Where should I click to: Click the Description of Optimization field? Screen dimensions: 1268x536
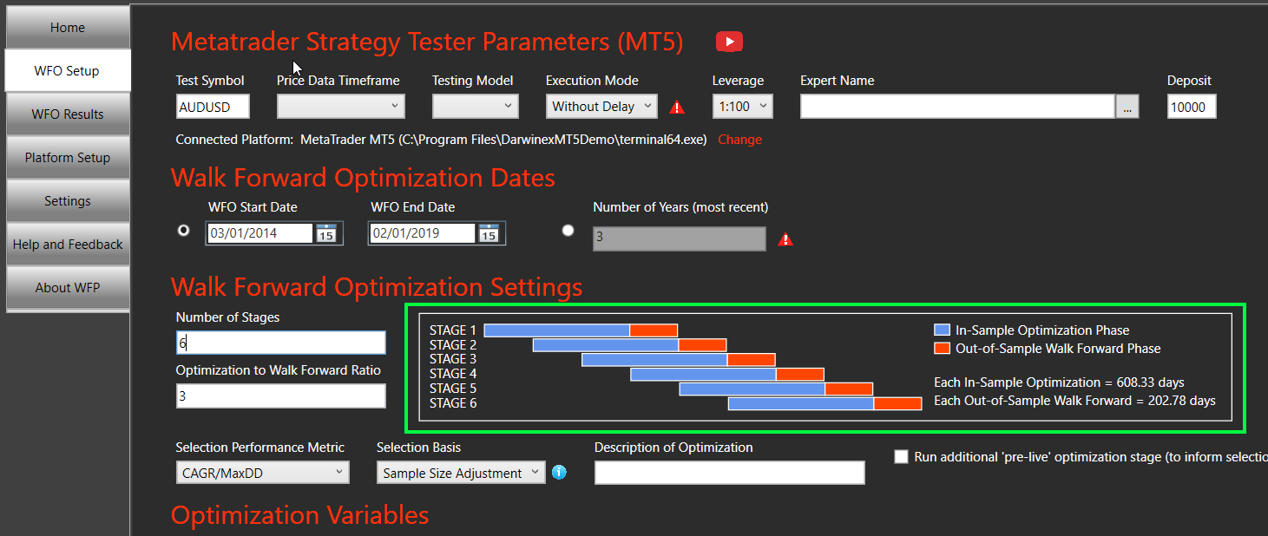coord(729,473)
